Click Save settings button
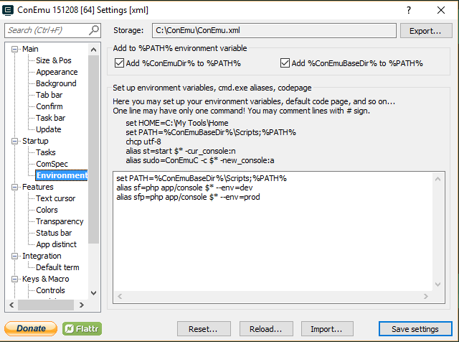459x342 pixels. [415, 329]
